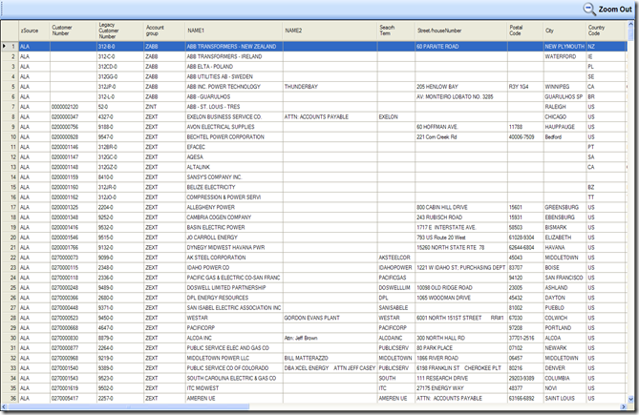This screenshot has width=639, height=415.
Task: Click the Country Code column header
Action: [606, 31]
